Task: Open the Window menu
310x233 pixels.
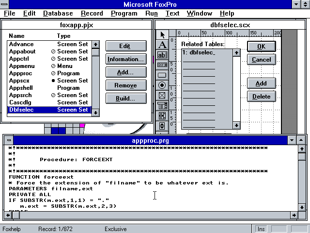Action: 199,13
